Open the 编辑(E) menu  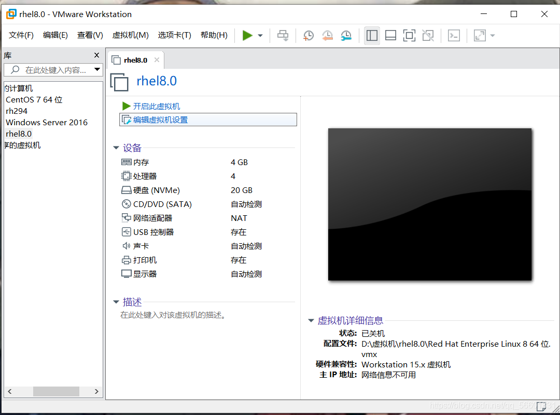(55, 35)
